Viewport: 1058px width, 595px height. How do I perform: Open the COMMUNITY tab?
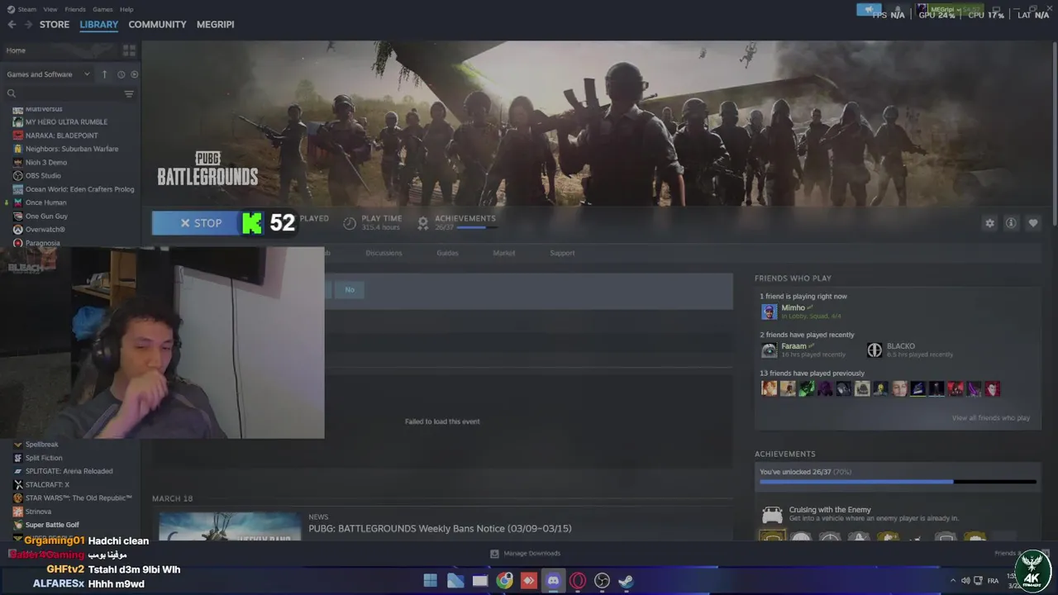click(x=157, y=25)
